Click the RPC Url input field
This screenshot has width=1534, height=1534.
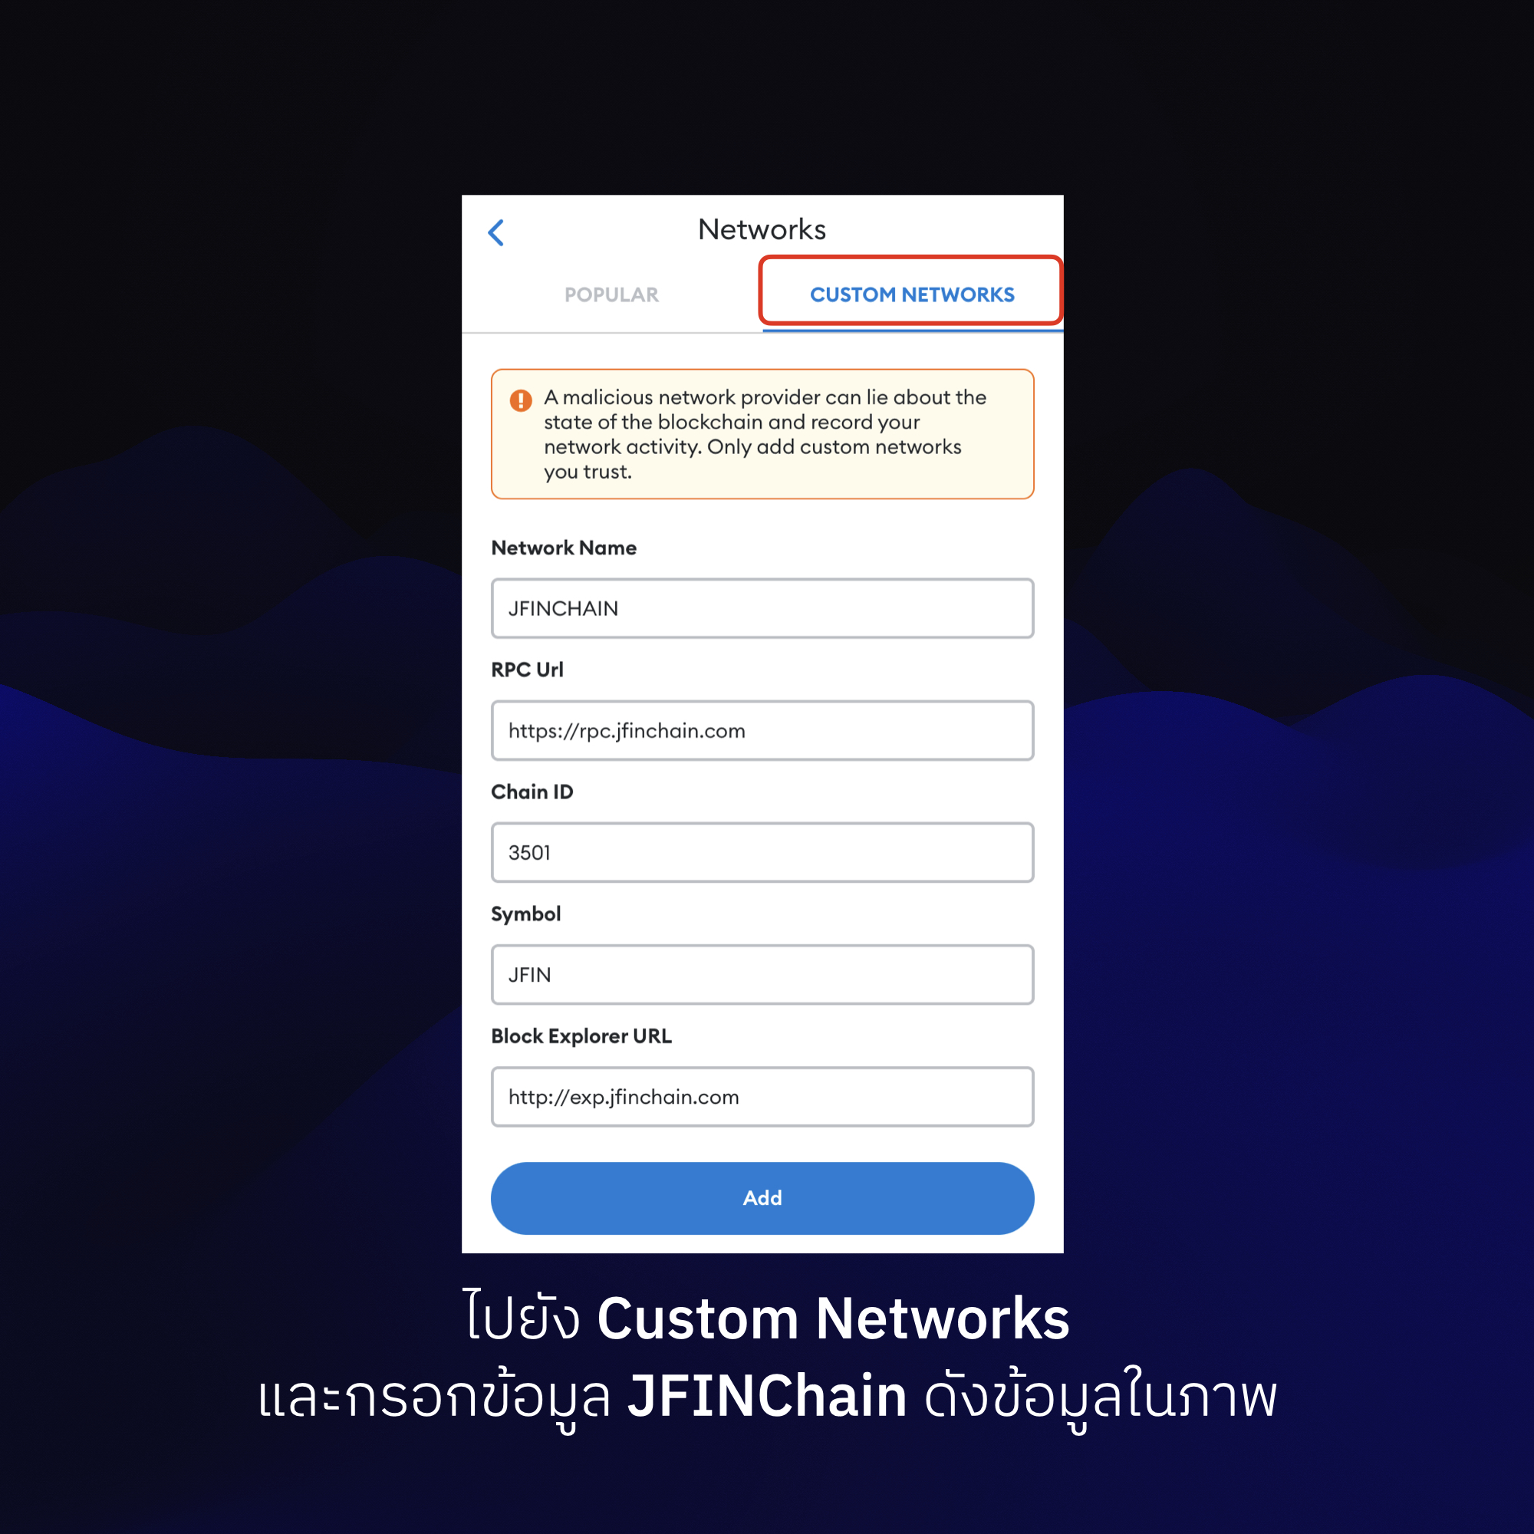point(762,730)
